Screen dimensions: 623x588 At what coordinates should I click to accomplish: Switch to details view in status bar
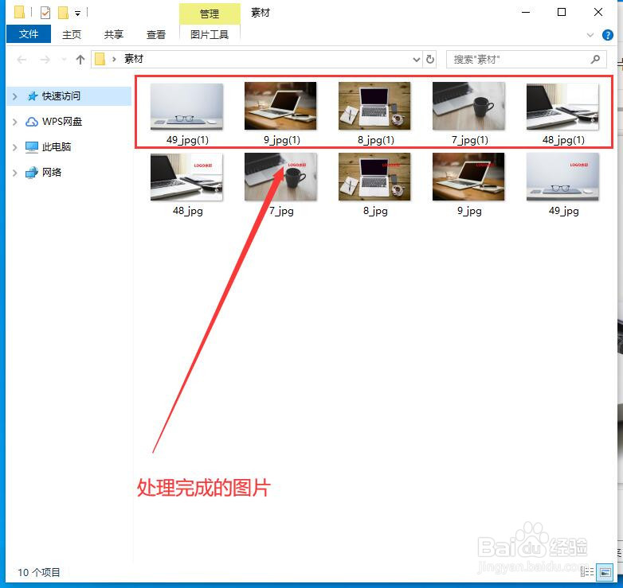click(587, 572)
